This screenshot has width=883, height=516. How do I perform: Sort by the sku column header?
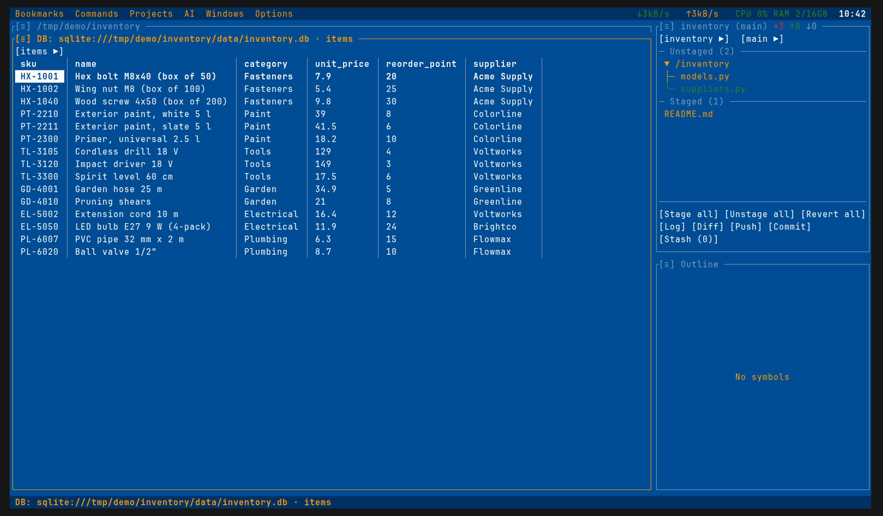(29, 64)
